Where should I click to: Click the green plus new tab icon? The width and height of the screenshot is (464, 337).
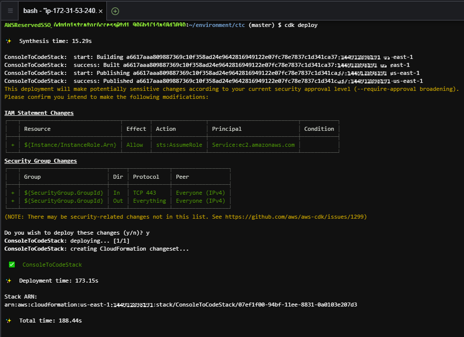point(115,10)
